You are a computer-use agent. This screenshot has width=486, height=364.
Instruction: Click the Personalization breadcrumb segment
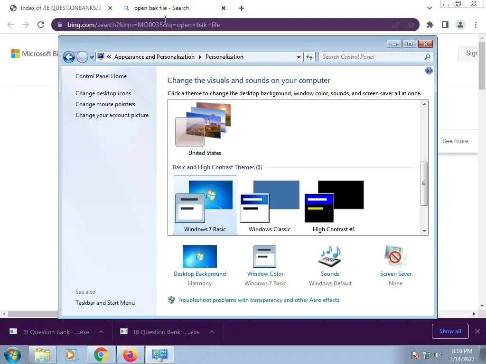coord(224,57)
